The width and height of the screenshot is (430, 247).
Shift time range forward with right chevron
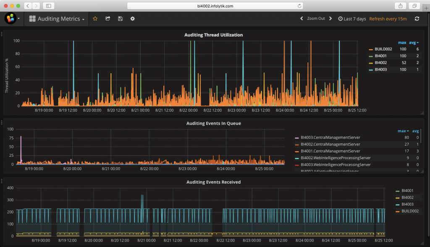[x=330, y=19]
